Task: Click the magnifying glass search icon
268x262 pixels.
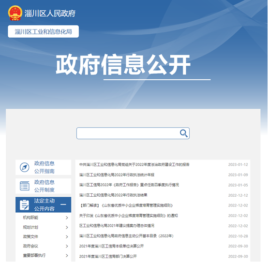Action: click(x=184, y=133)
